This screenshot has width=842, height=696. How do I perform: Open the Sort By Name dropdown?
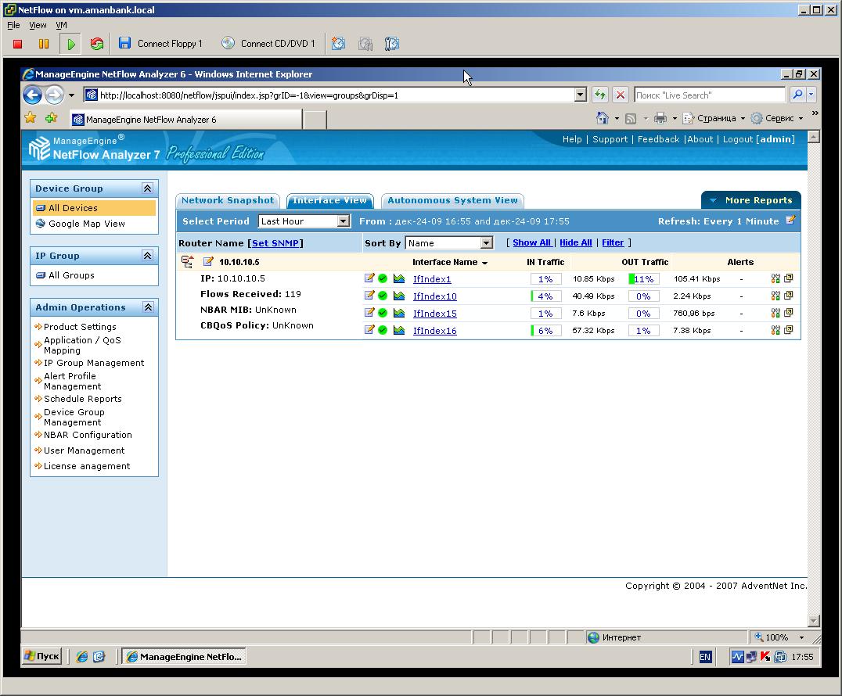pos(449,243)
